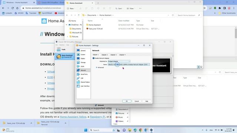Click Help in the Settings dialog
237x133 pixels.
coord(147,101)
